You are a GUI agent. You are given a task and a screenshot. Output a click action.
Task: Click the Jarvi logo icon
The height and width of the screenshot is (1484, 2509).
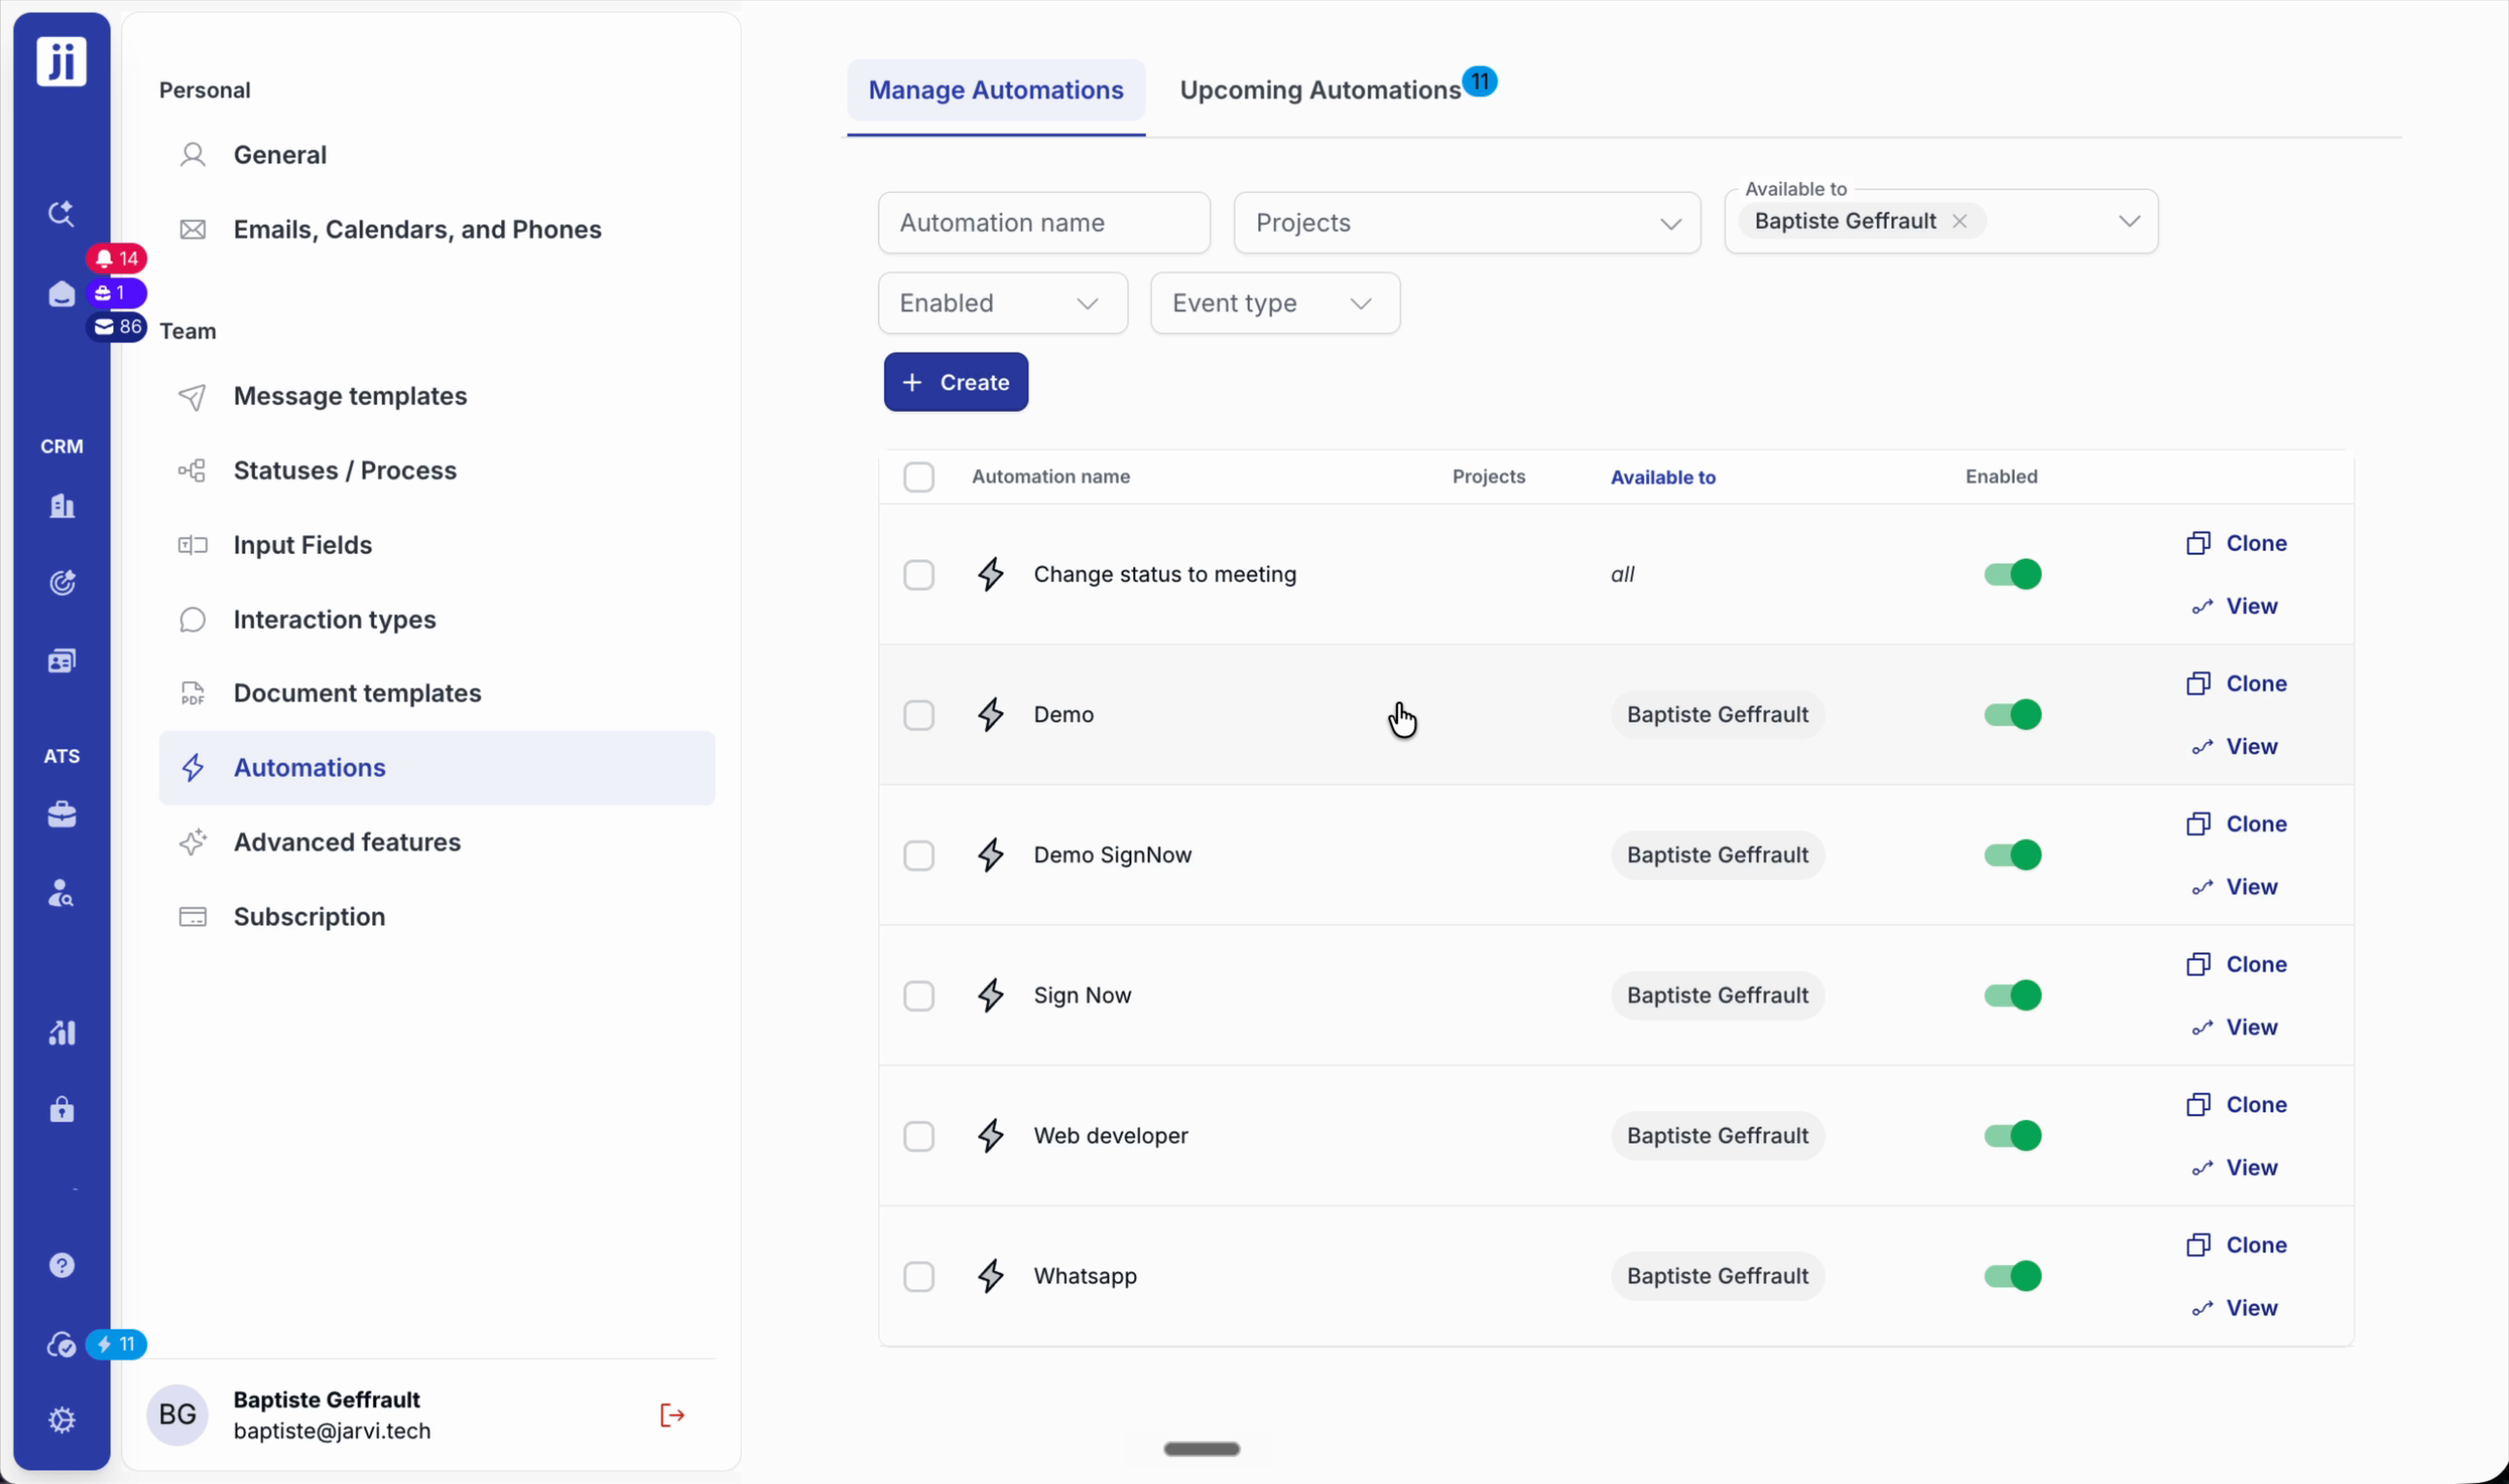(62, 61)
